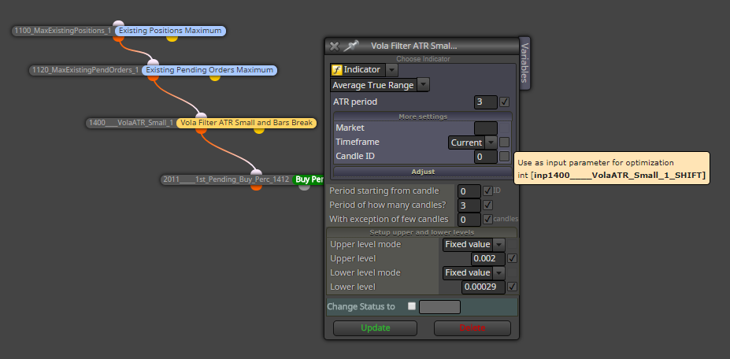The width and height of the screenshot is (730, 359).
Task: Close the Vola Filter ATR panel
Action: (334, 46)
